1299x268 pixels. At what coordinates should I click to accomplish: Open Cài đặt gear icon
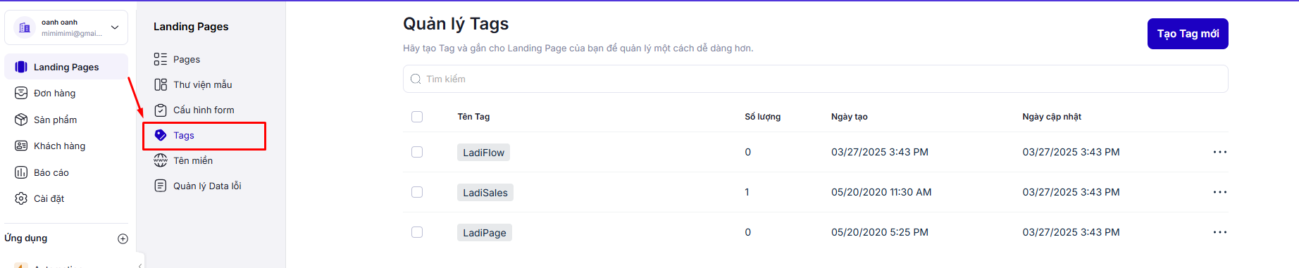[x=21, y=198]
